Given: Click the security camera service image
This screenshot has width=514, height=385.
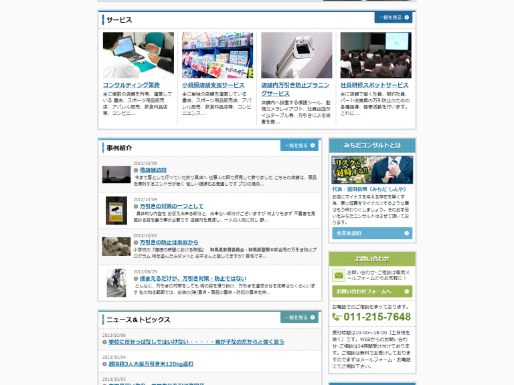Looking at the screenshot, I should [296, 55].
